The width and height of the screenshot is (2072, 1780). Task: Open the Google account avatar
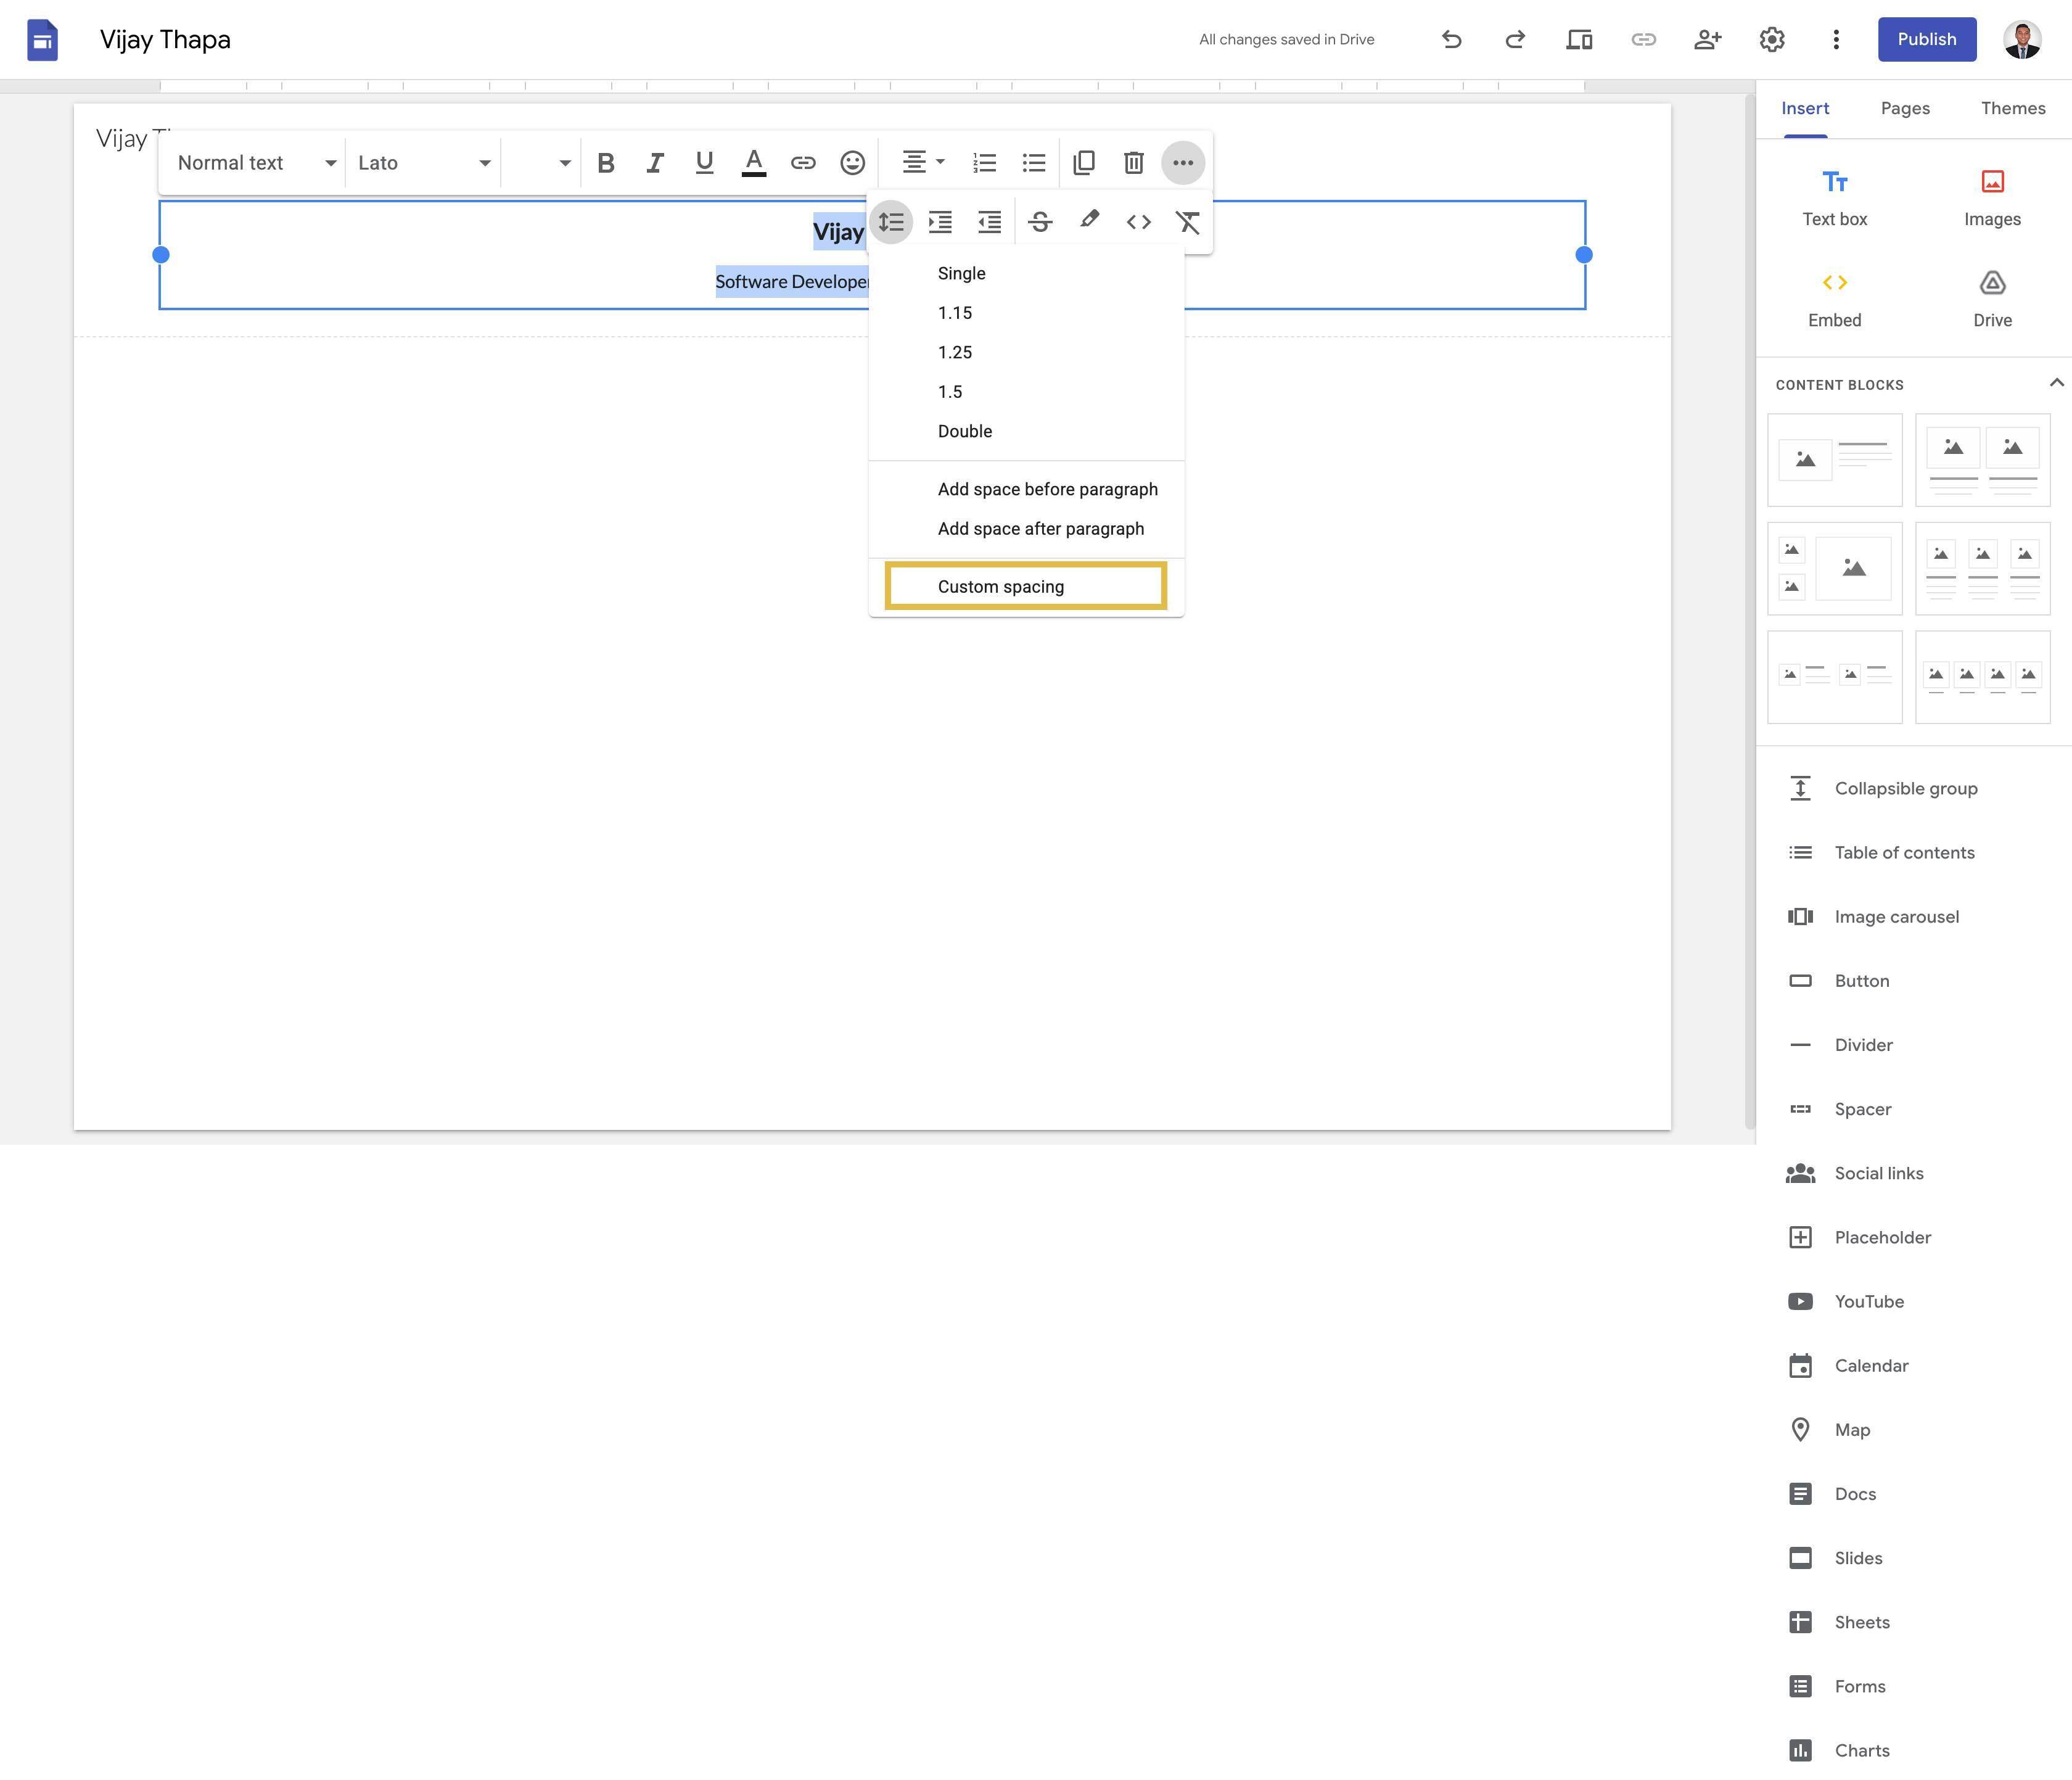coord(2022,40)
